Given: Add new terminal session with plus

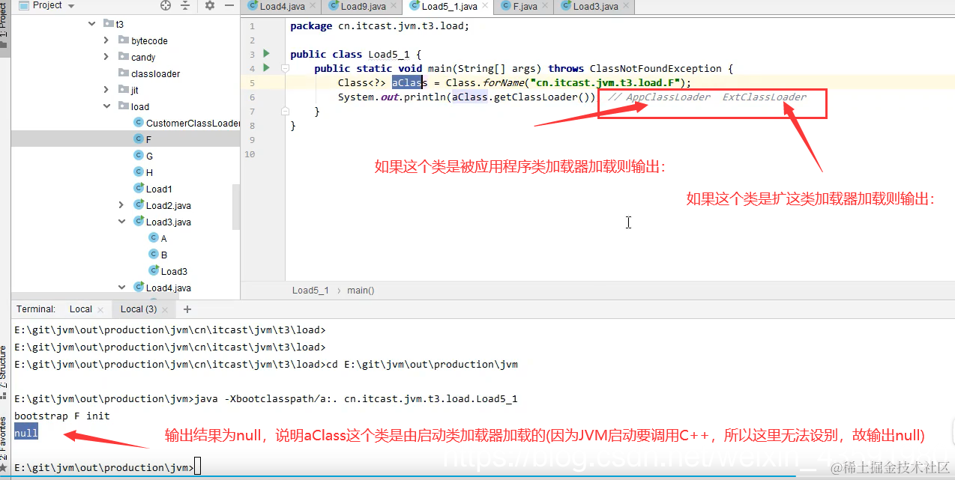Looking at the screenshot, I should pos(187,309).
